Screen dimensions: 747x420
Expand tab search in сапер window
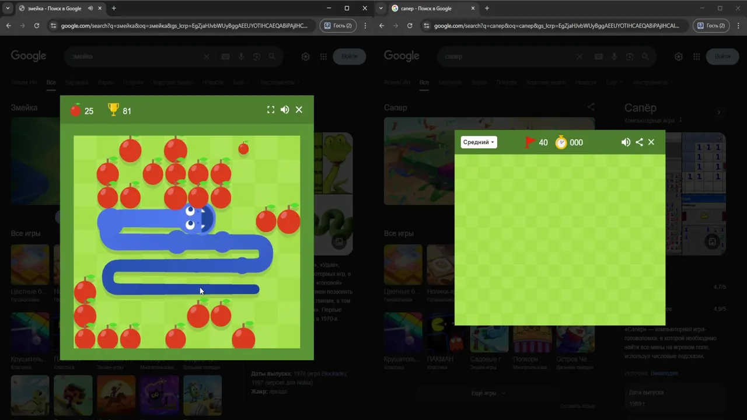381,8
